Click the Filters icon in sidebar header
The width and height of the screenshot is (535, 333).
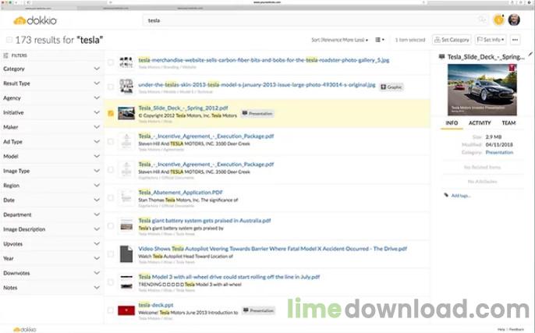(x=6, y=55)
